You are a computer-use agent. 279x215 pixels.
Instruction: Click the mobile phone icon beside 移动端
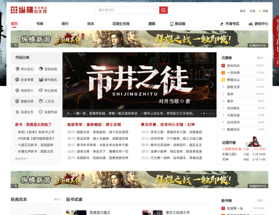172,24
